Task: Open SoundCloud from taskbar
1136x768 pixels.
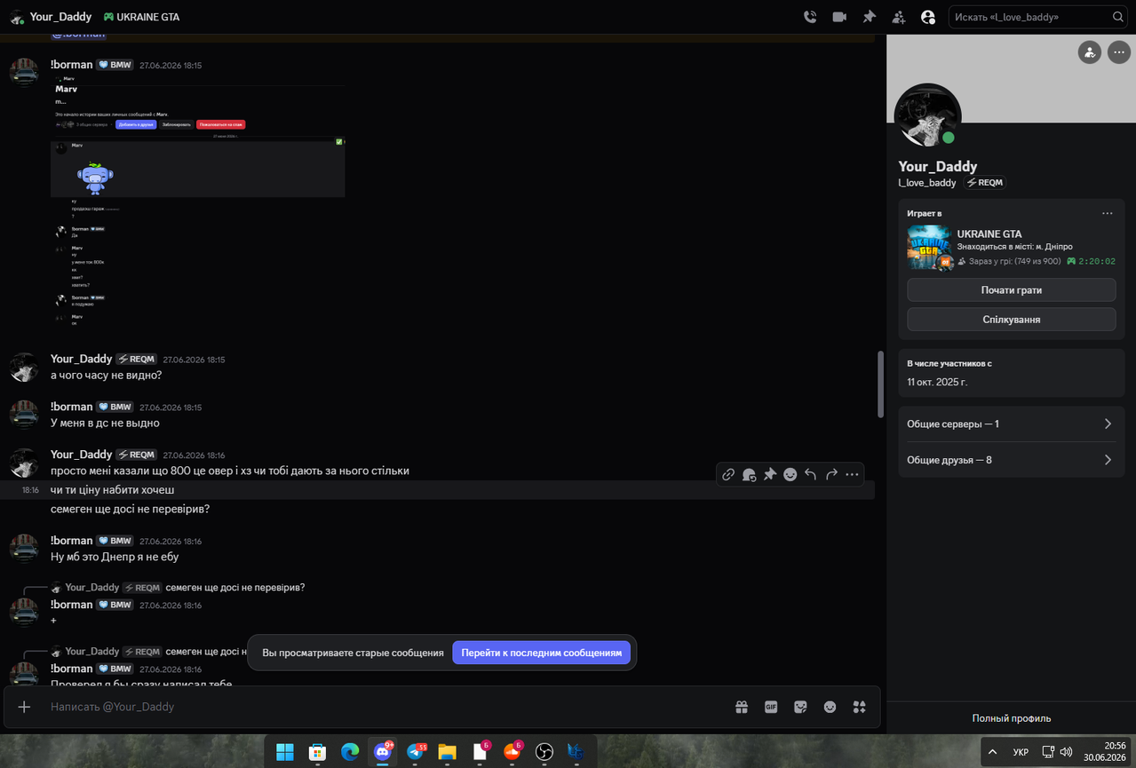Action: [512, 752]
